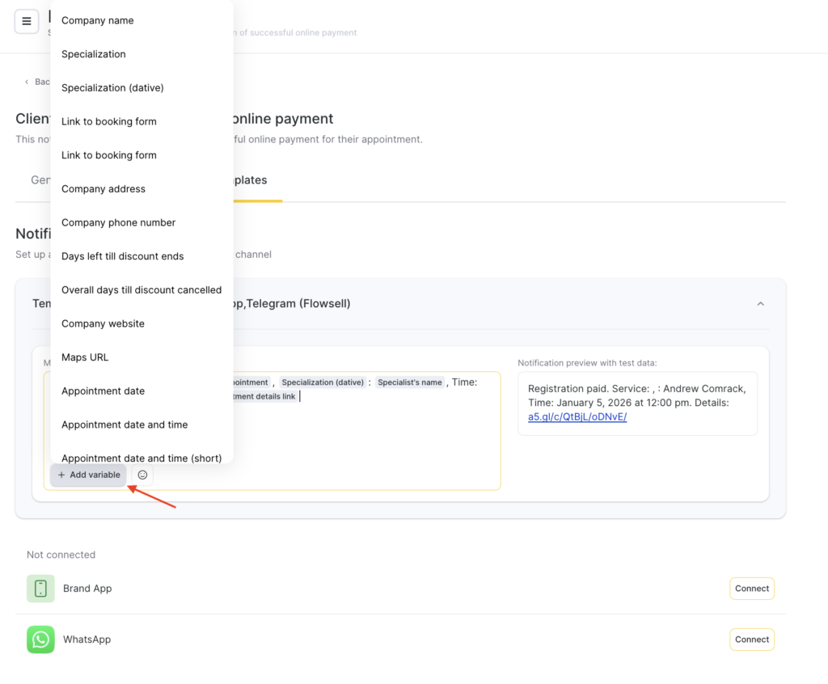Click the Specialist's name variable chip
The width and height of the screenshot is (828, 684).
pyautogui.click(x=409, y=382)
